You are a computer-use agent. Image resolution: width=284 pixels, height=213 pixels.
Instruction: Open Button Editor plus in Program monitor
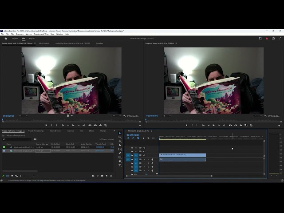[x=279, y=126]
